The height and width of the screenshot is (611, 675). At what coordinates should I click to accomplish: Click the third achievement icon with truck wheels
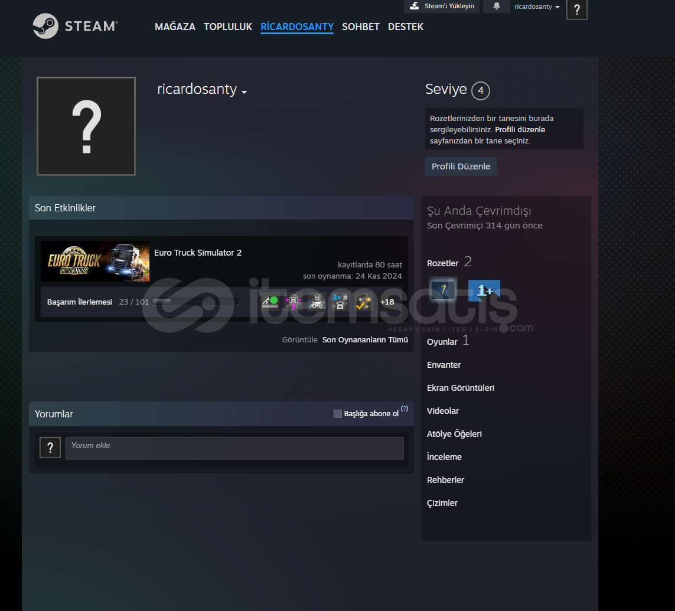tap(317, 302)
